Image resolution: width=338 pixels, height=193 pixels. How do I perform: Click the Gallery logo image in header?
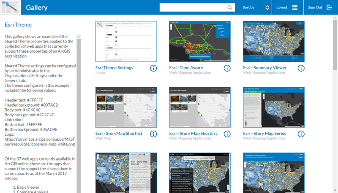point(11,7)
